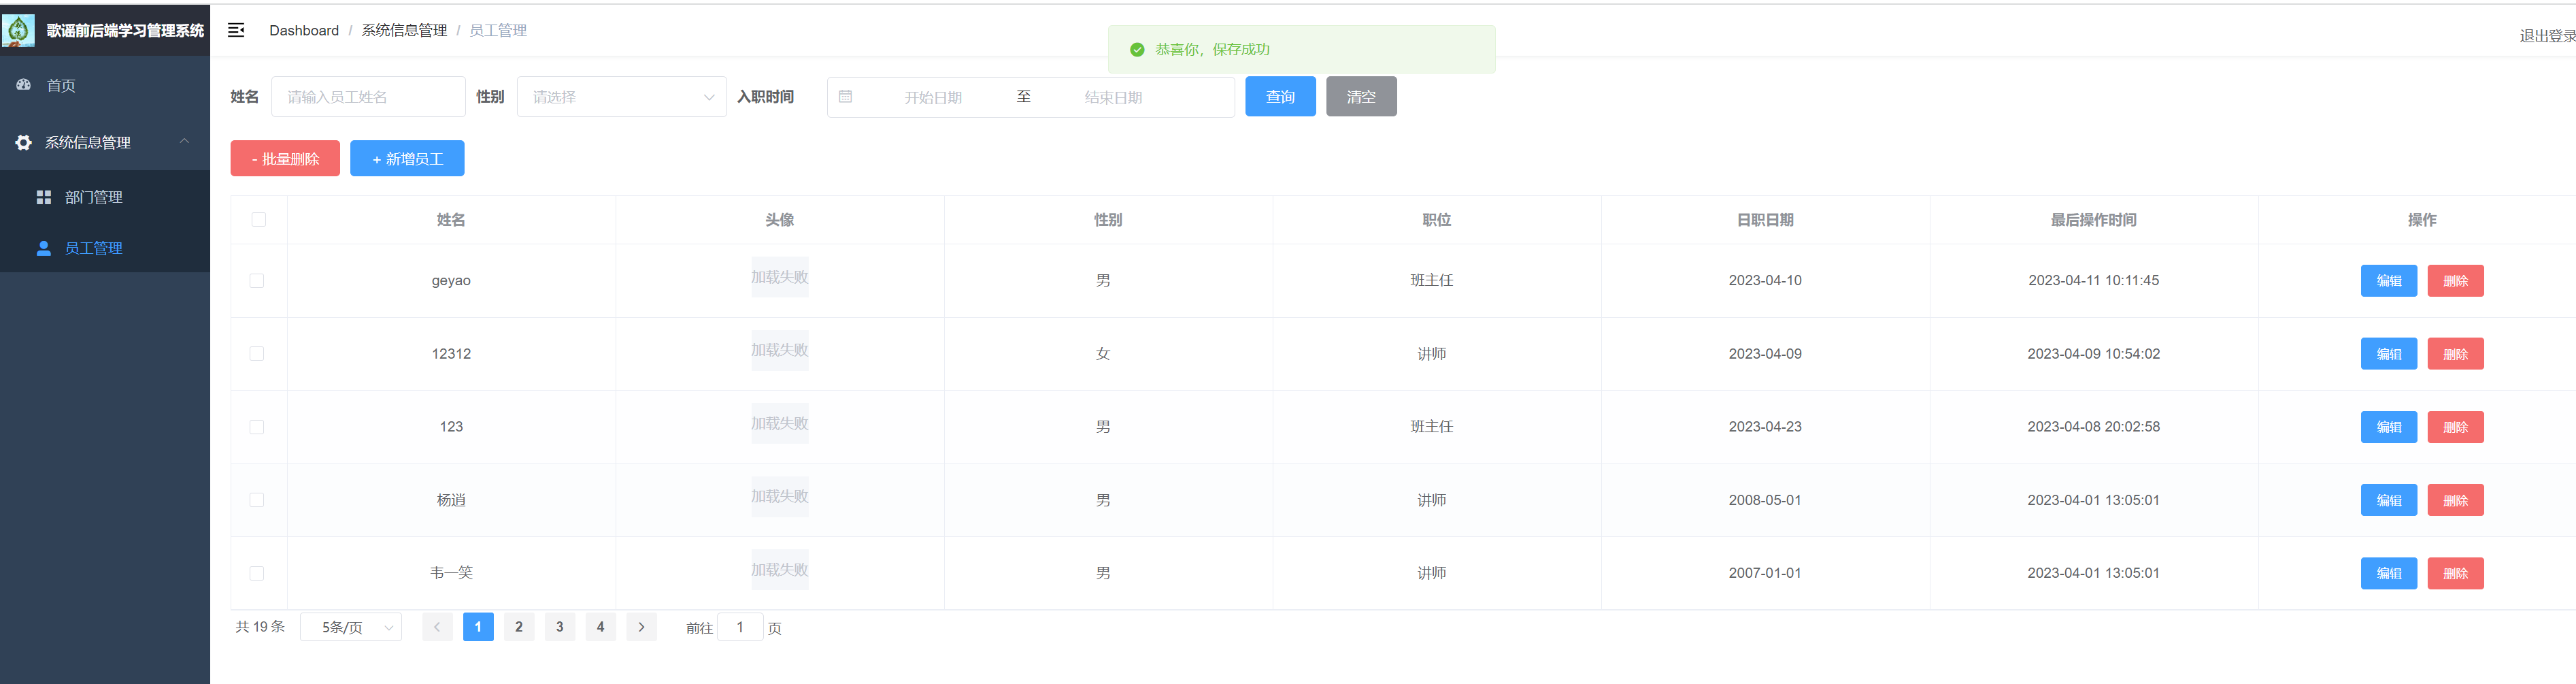Click the 查询 search button
Image resolution: width=2576 pixels, height=684 pixels.
[1280, 96]
